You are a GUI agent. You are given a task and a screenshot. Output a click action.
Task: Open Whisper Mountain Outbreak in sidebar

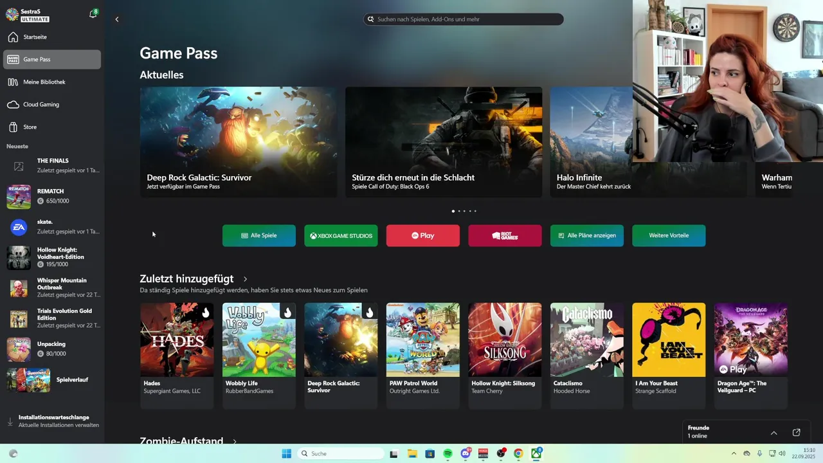click(52, 287)
